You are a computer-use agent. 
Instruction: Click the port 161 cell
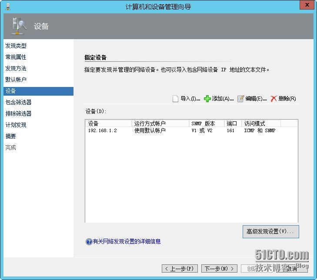(230, 130)
